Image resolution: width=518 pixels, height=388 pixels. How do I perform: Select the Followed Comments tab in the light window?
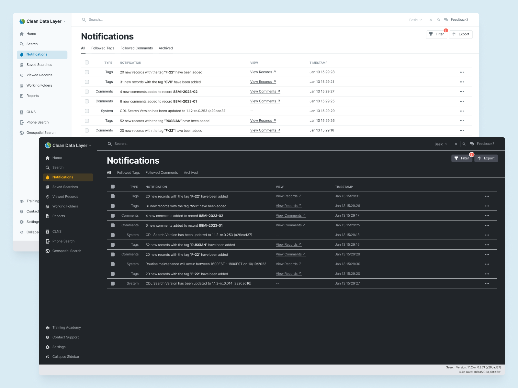point(136,48)
